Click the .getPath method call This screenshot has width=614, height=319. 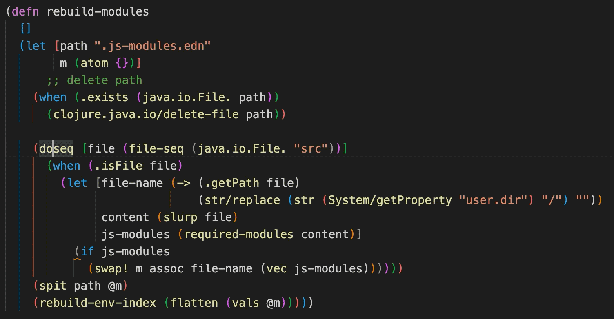pyautogui.click(x=231, y=183)
